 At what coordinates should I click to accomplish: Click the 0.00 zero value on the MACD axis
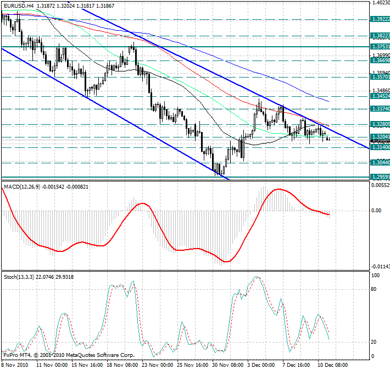tap(376, 211)
